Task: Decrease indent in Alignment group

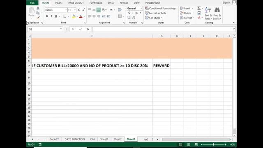Action: pyautogui.click(x=104, y=16)
